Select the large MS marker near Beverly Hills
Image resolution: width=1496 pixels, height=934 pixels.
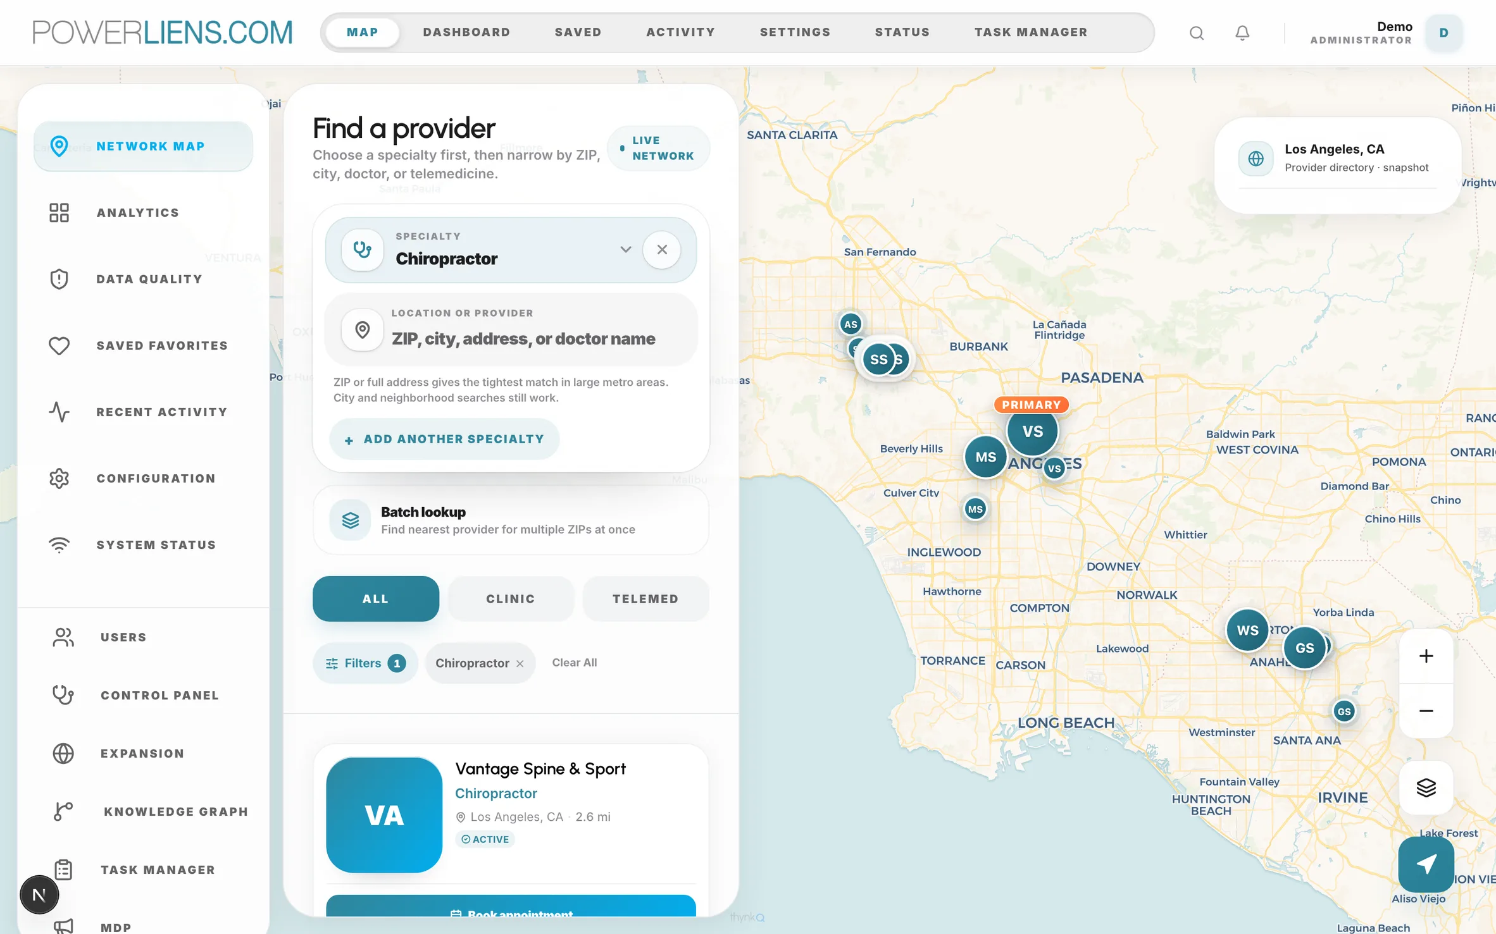click(985, 457)
